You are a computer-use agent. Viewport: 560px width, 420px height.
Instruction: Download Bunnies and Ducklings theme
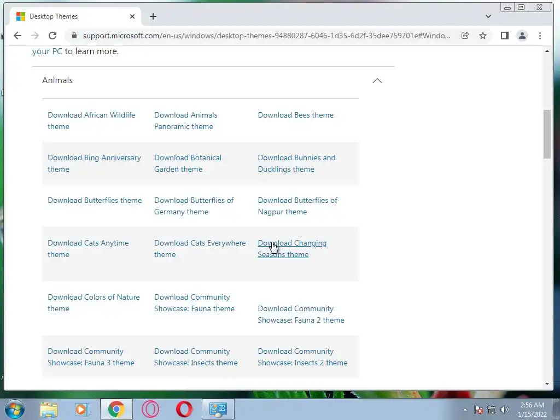coord(297,163)
